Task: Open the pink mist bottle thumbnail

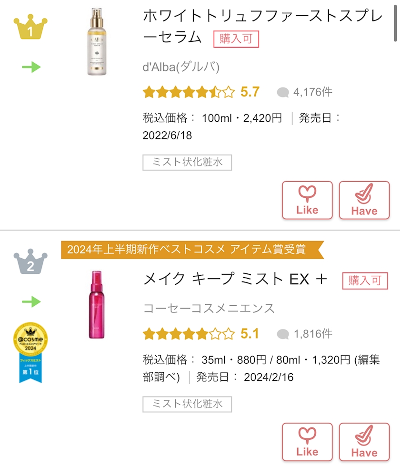Action: tap(97, 304)
